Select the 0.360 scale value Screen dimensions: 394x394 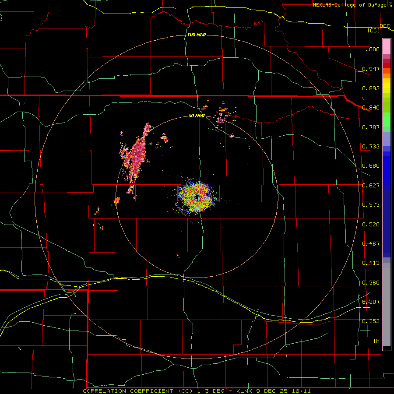(x=371, y=283)
